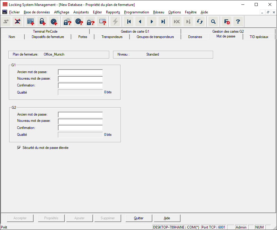
Task: Click the add transponder icon
Action: (x=54, y=21)
